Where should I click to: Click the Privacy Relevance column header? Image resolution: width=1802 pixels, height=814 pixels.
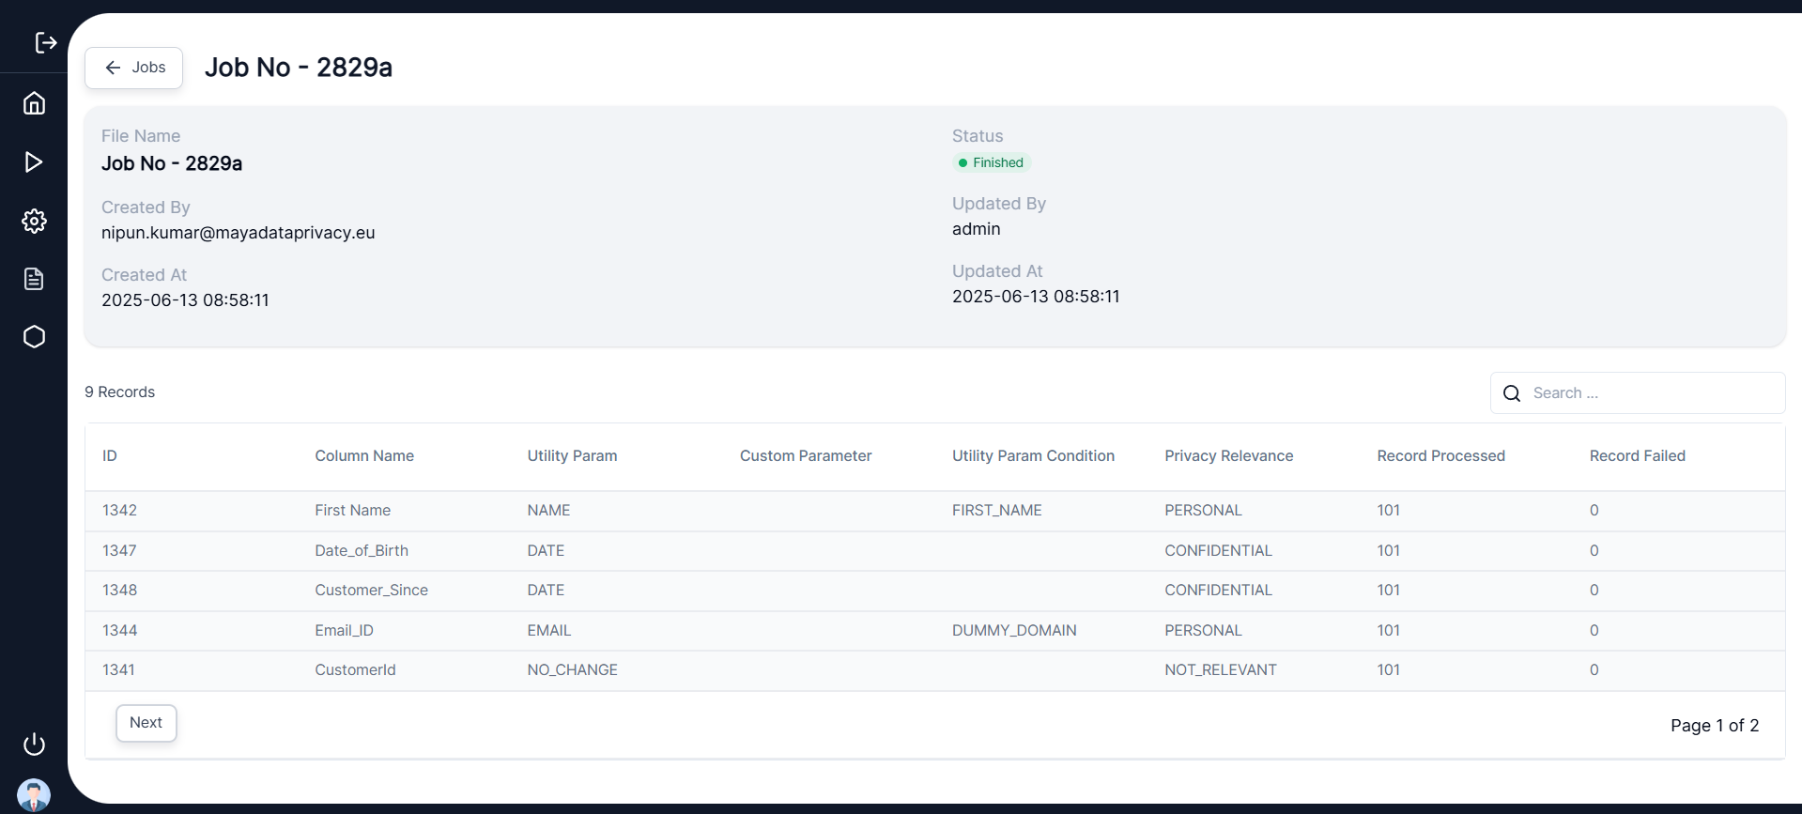point(1228,456)
